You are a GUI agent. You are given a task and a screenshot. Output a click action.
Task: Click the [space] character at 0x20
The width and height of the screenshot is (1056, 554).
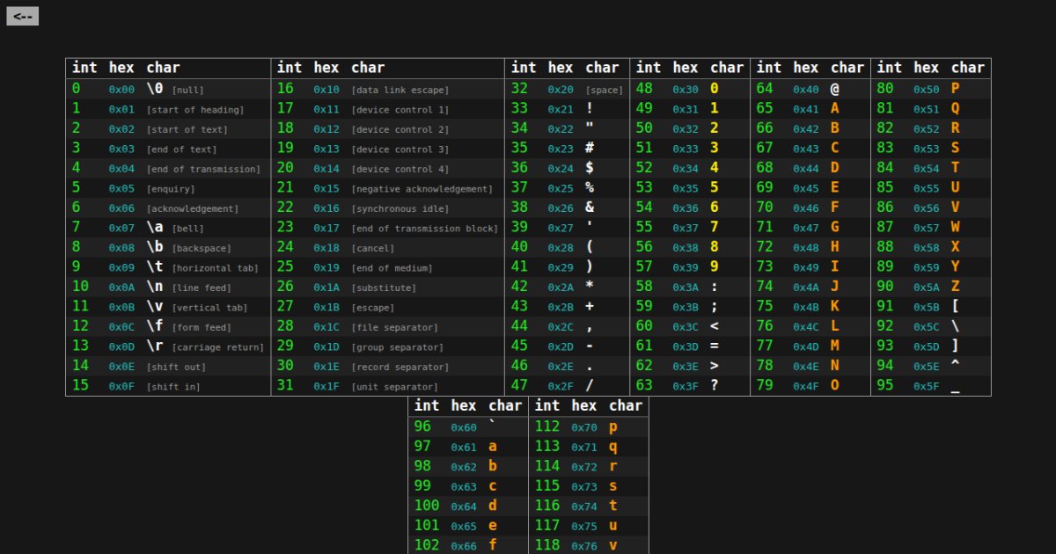point(568,89)
